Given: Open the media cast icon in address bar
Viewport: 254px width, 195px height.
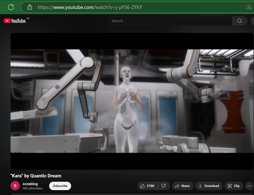Looking at the screenshot, I should pos(249,8).
